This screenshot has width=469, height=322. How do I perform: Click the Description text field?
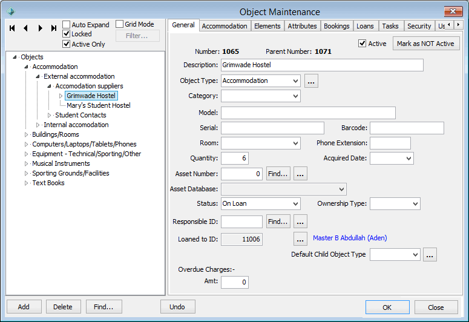click(x=322, y=65)
